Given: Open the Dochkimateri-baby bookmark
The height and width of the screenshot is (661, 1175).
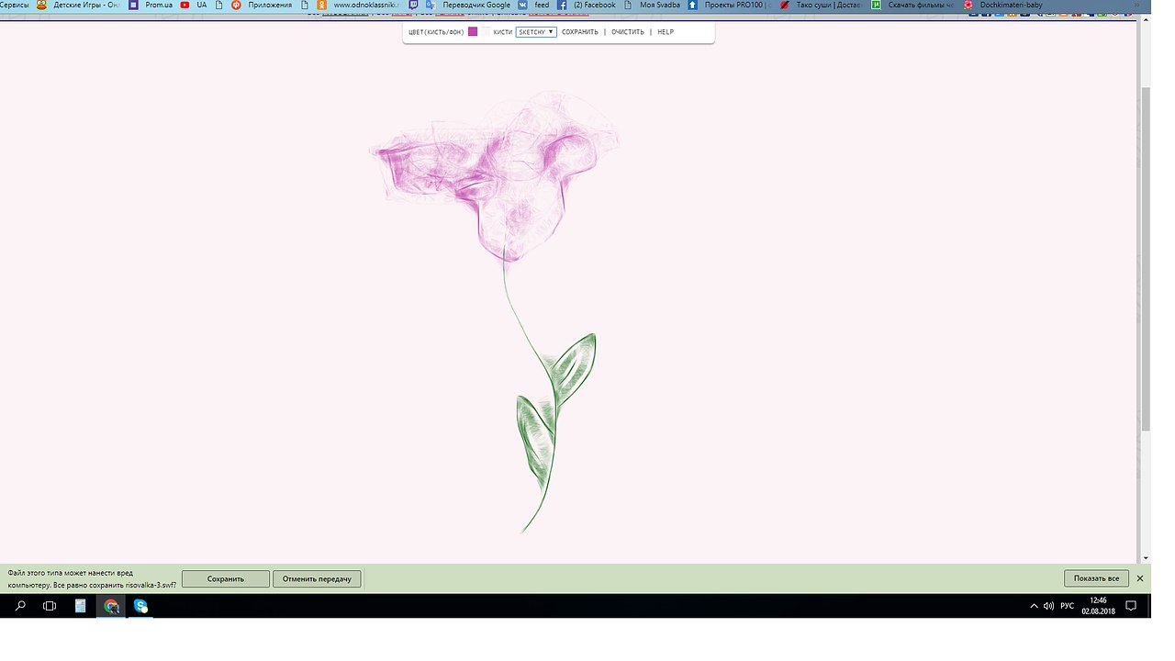Looking at the screenshot, I should [x=1003, y=5].
